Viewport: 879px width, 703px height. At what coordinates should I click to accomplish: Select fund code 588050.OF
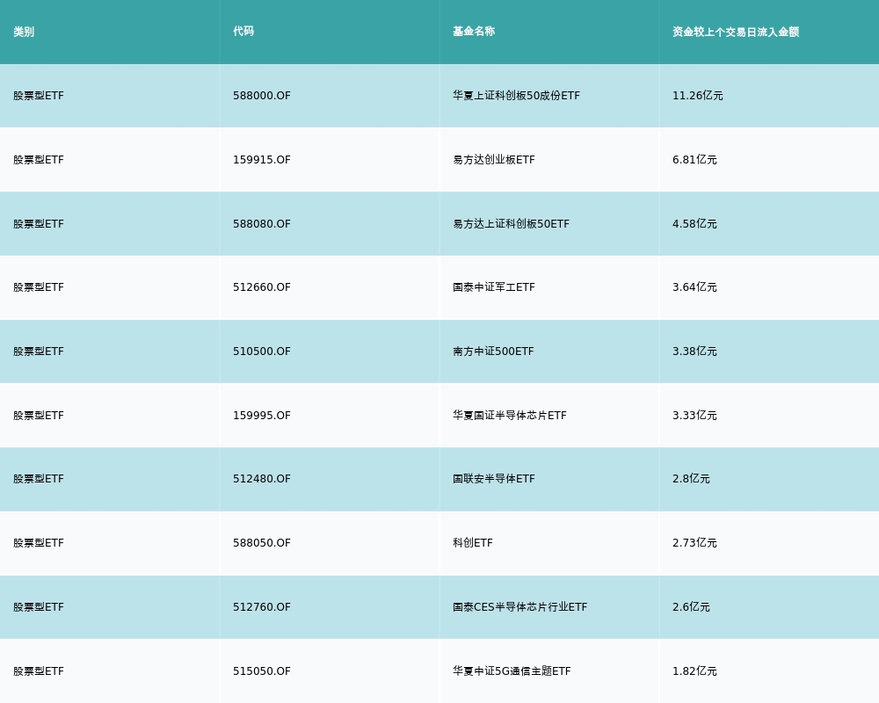tap(262, 543)
